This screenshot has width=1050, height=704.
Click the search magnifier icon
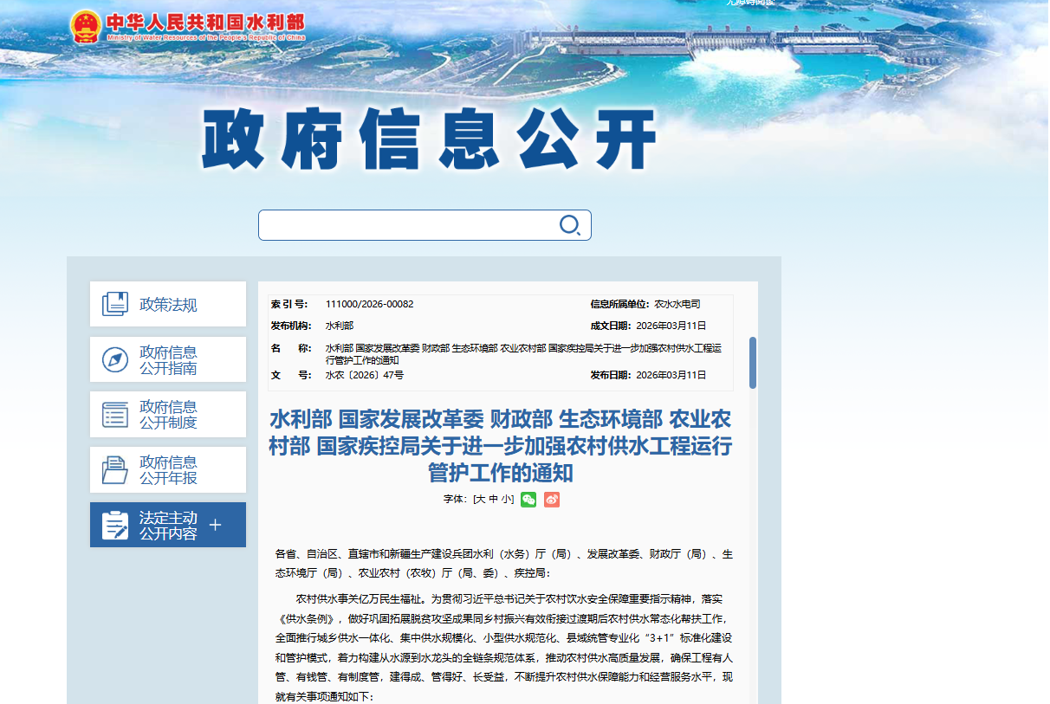coord(569,225)
